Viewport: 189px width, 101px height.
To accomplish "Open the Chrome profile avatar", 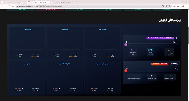I will click(183, 6).
